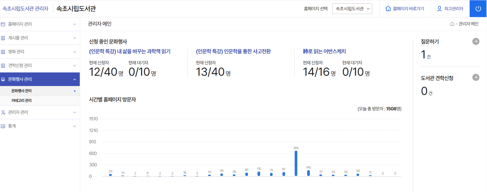Click the 홈페이지 관리 sidebar icon
This screenshot has width=487, height=192.
[x=3, y=24]
